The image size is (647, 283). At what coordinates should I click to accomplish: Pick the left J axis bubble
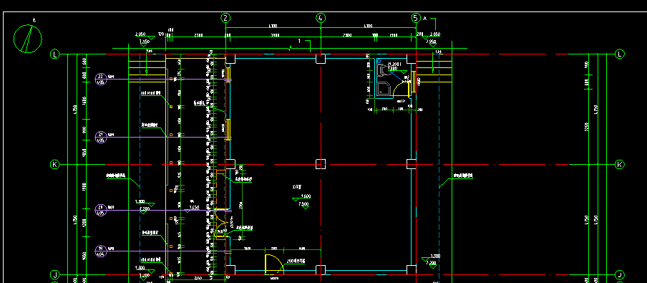pyautogui.click(x=55, y=274)
